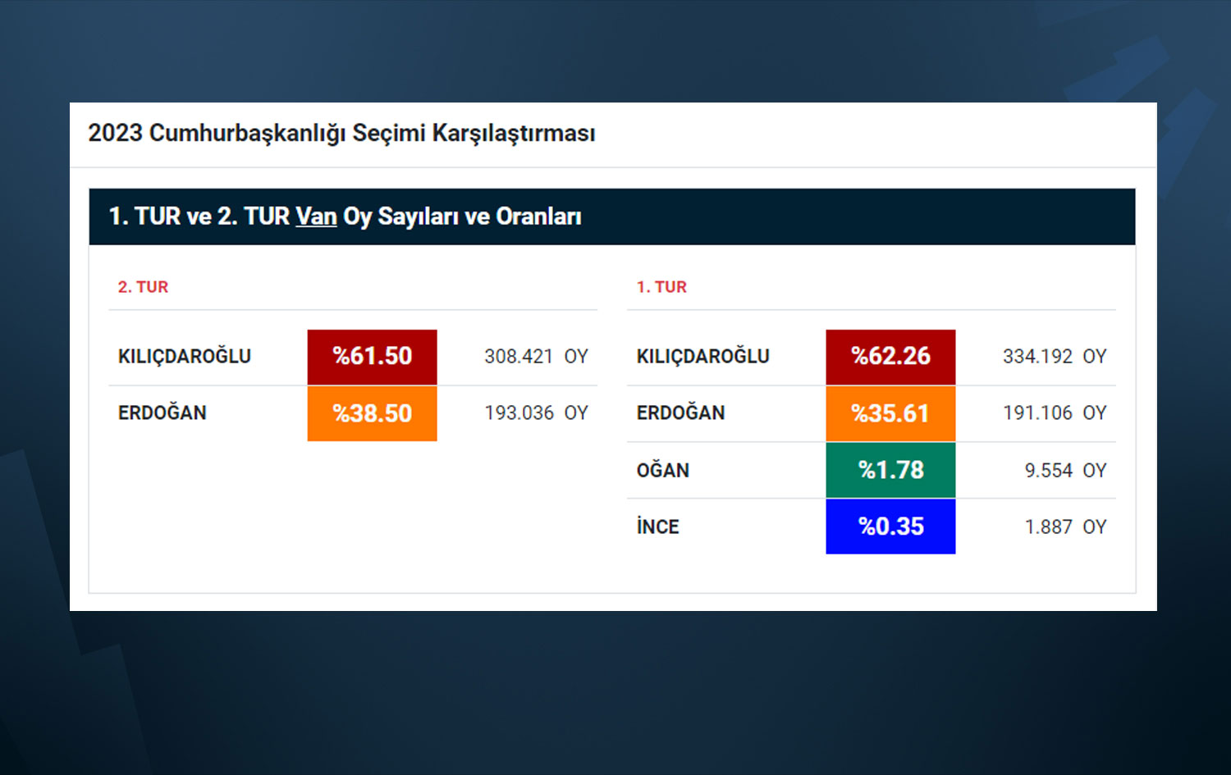
Task: Click ERDOĞAN name beside %35.61
Action: (x=680, y=413)
